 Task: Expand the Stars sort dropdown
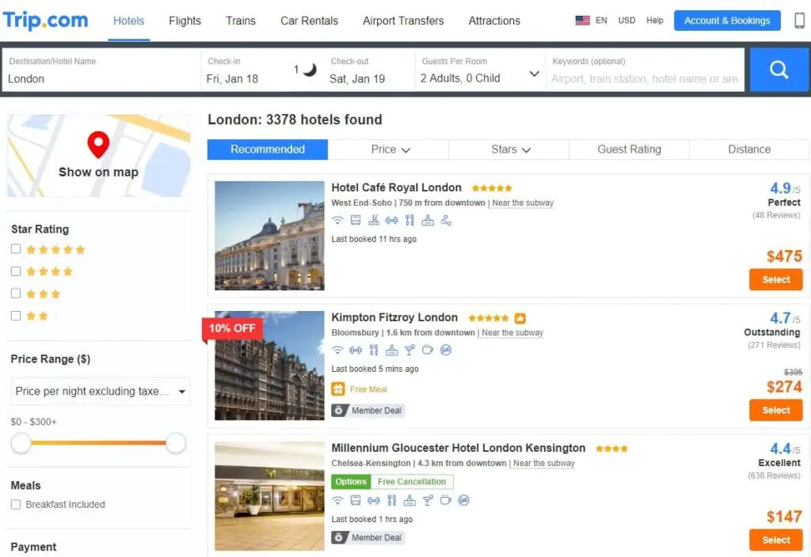[509, 150]
